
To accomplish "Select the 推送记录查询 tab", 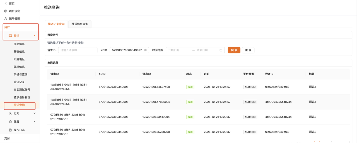I will tap(56, 24).
